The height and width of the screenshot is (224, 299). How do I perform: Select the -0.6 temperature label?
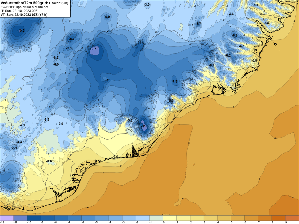[49, 161]
